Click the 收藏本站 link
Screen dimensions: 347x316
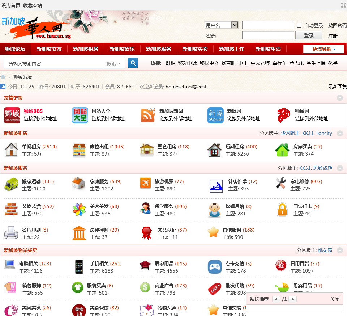[33, 5]
